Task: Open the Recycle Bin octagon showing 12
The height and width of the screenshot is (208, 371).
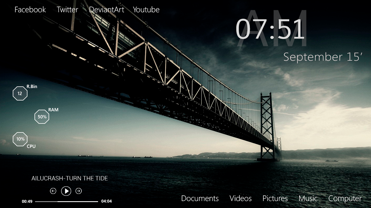Action: 20,93
